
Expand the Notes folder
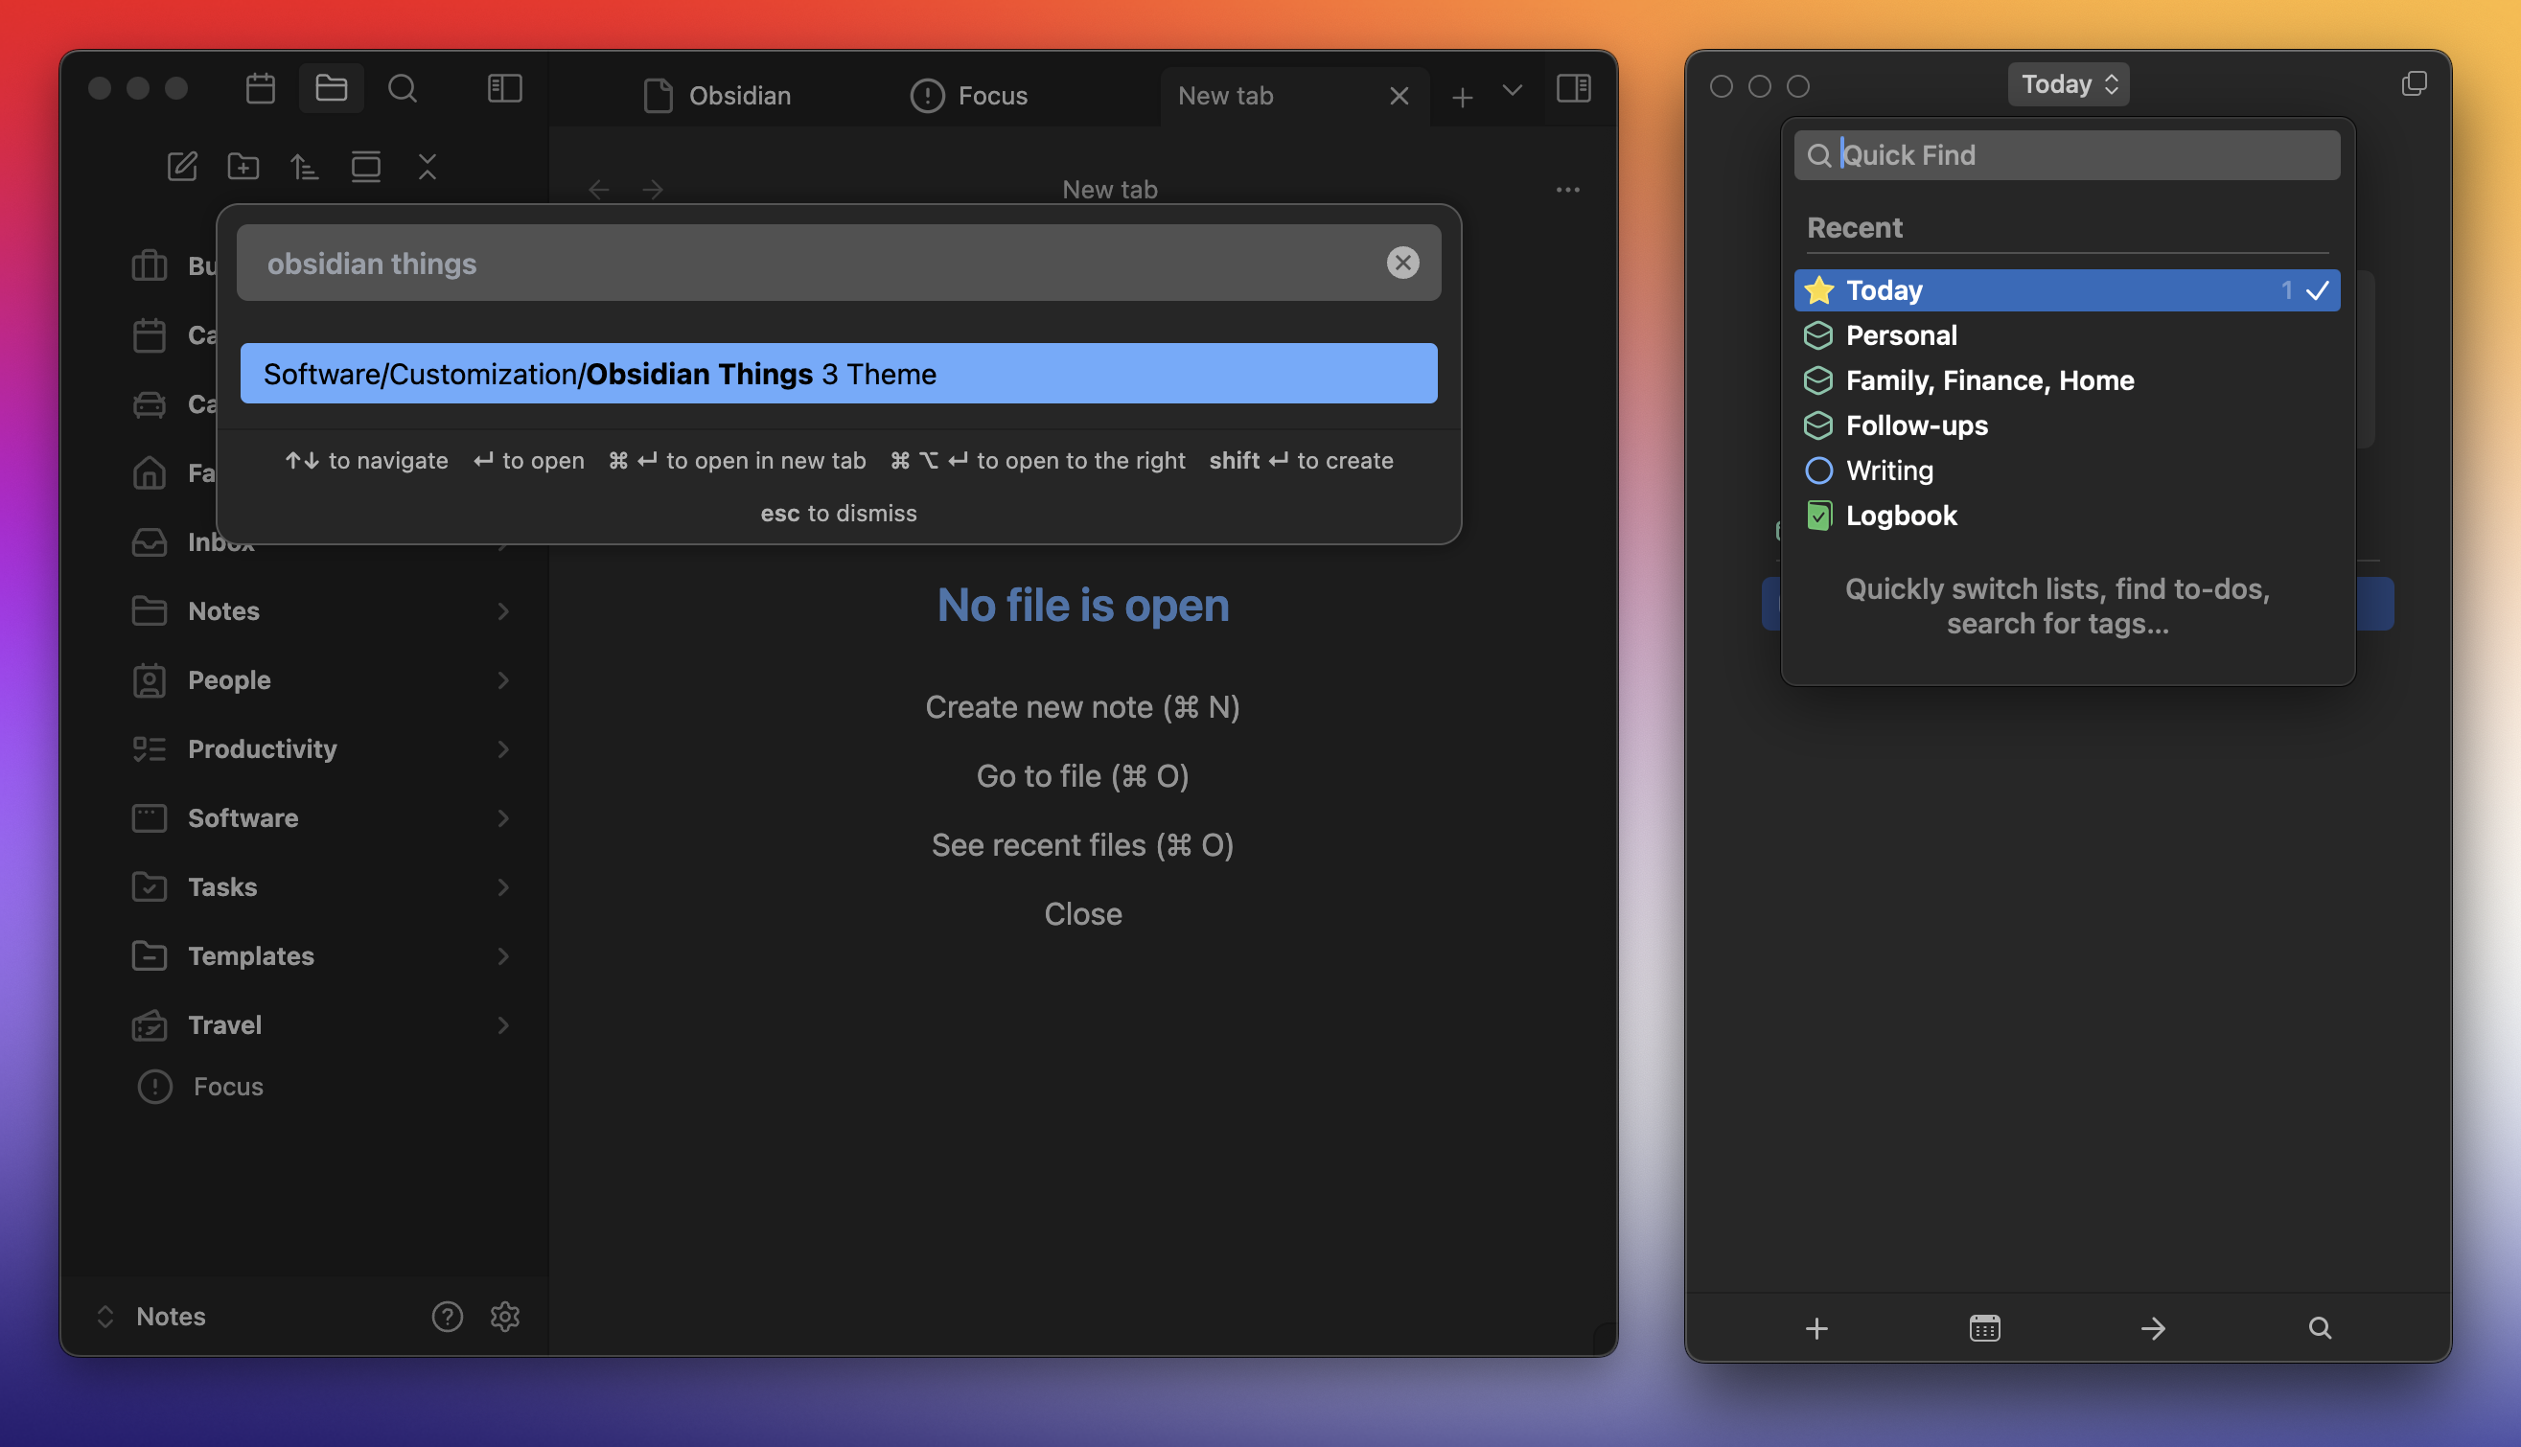coord(503,611)
